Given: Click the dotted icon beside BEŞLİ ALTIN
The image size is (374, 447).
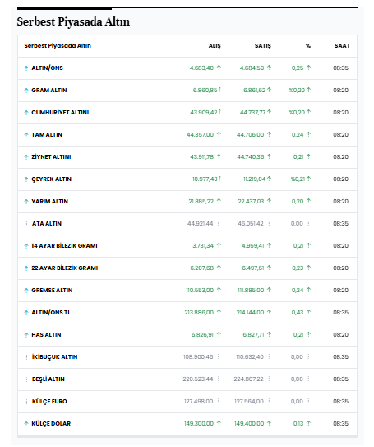Looking at the screenshot, I should coord(26,379).
